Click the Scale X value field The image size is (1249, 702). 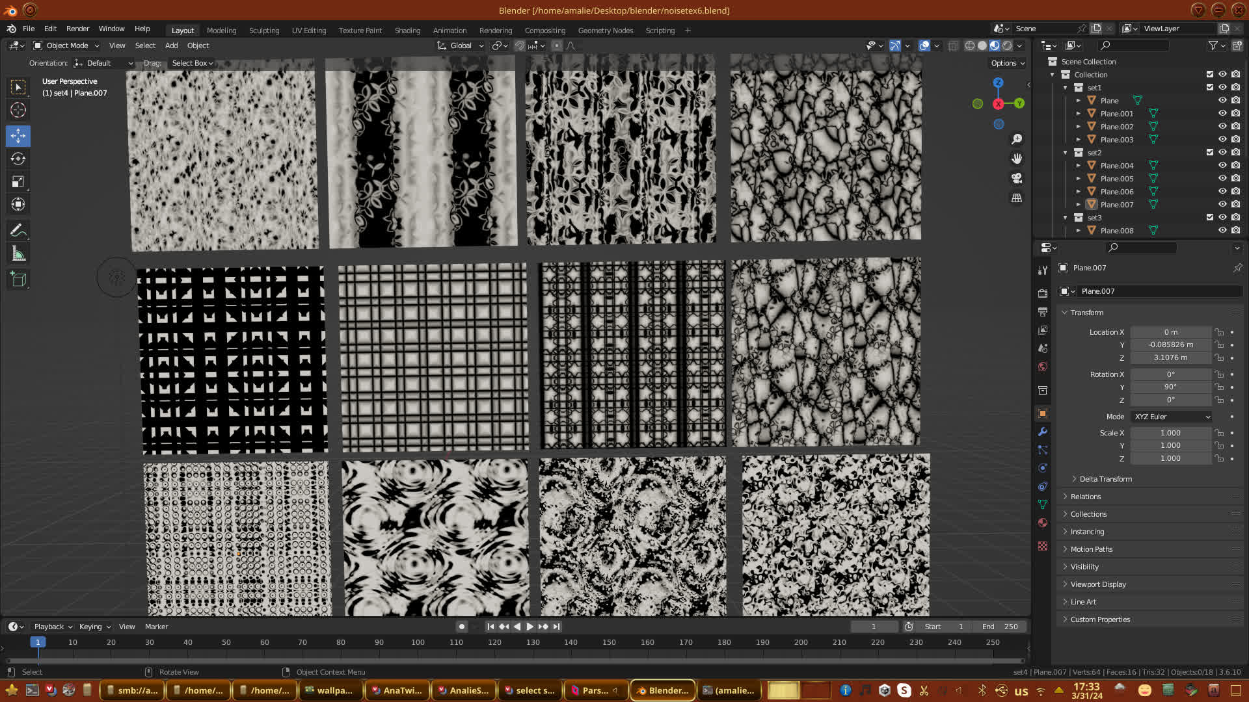(x=1170, y=433)
